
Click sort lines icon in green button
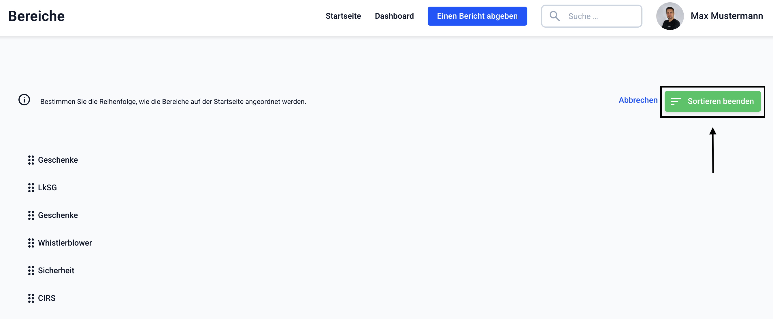pos(676,102)
